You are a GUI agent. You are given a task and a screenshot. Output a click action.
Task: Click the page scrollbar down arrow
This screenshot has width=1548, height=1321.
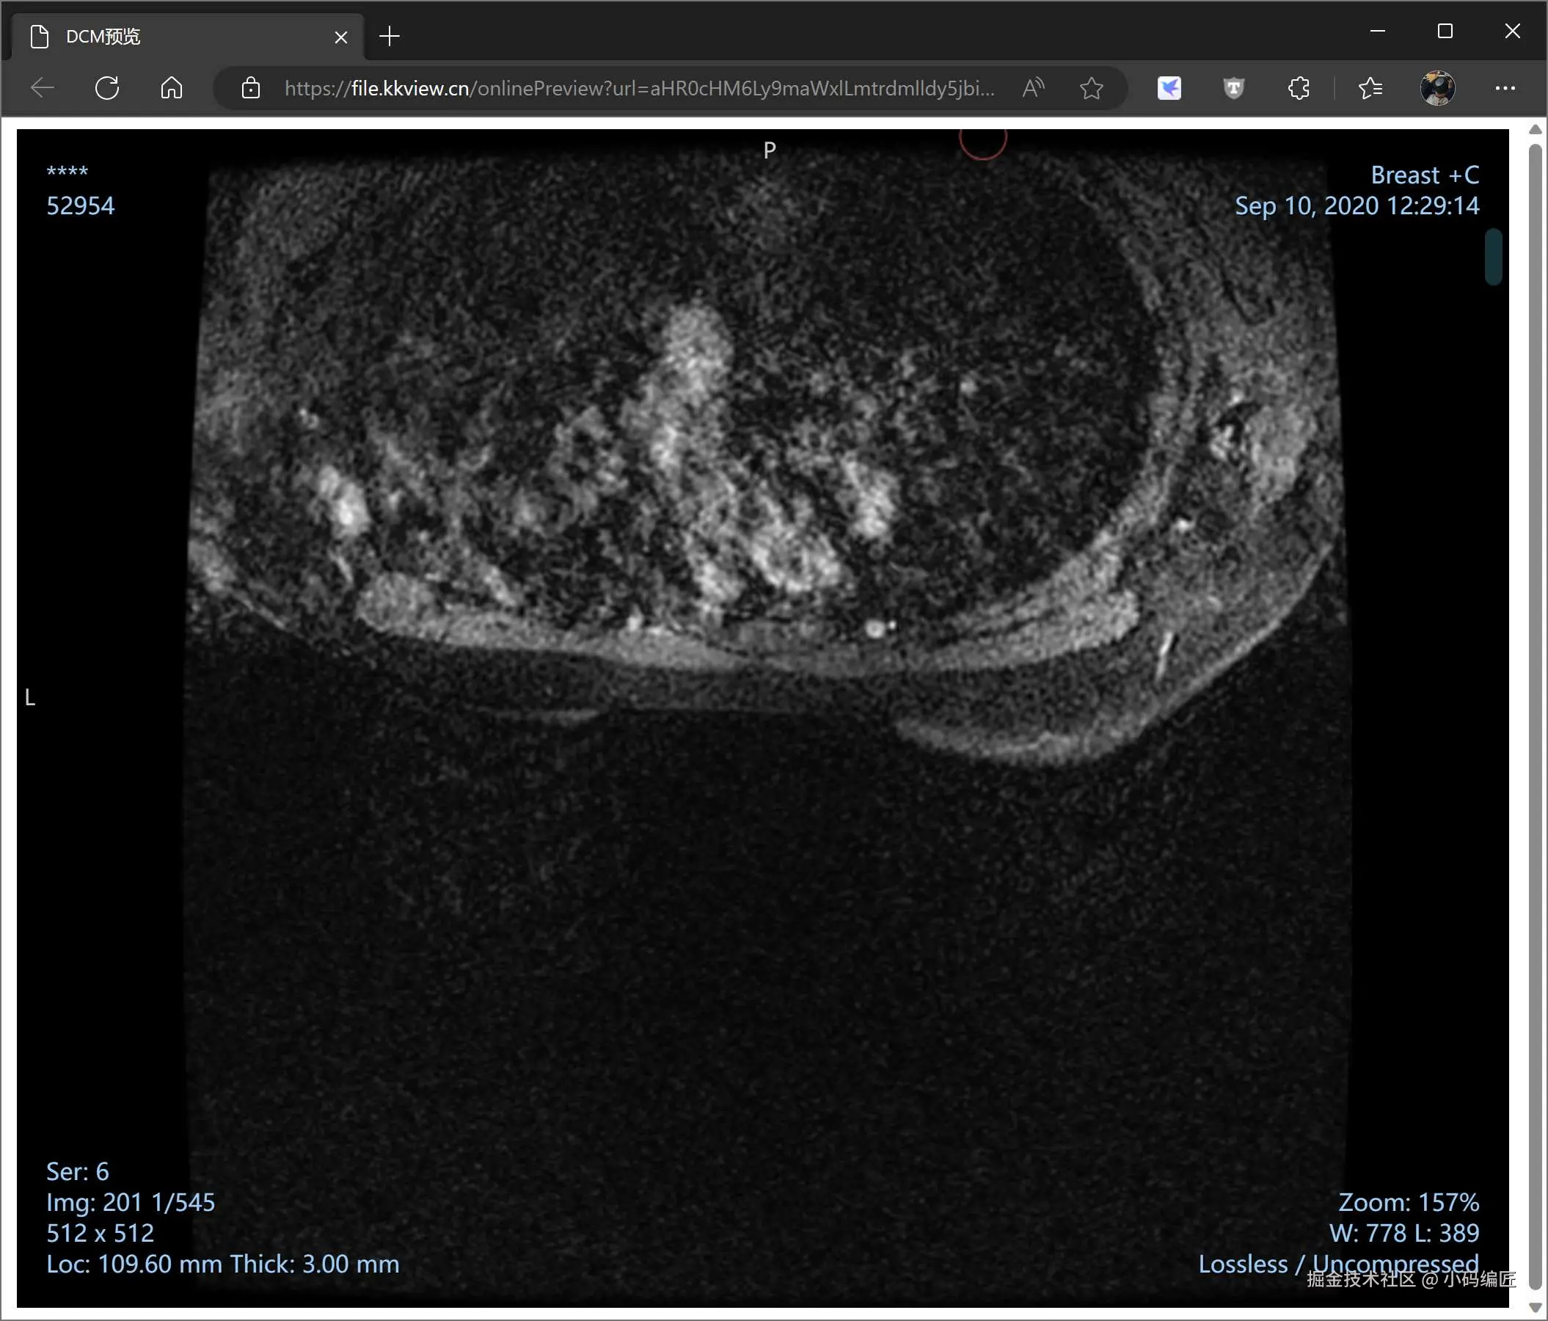point(1536,1309)
